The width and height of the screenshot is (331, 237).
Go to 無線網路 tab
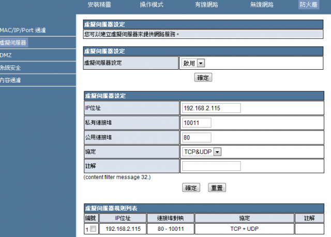(x=262, y=5)
